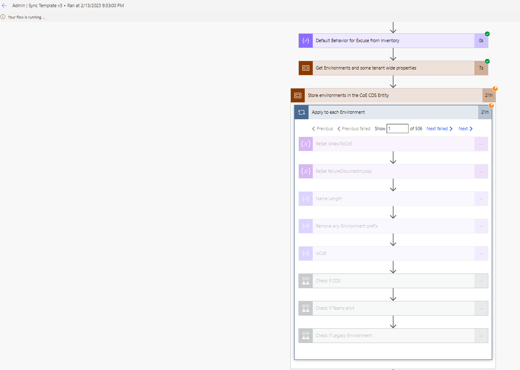Click the orange running indicator on Store environments
Image resolution: width=520 pixels, height=370 pixels.
495,88
